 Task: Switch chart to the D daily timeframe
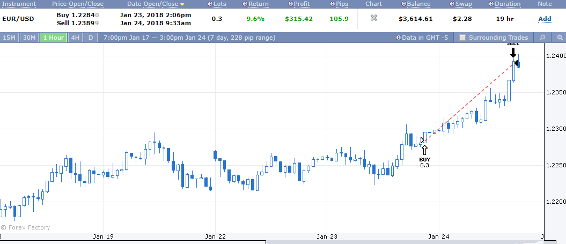91,38
